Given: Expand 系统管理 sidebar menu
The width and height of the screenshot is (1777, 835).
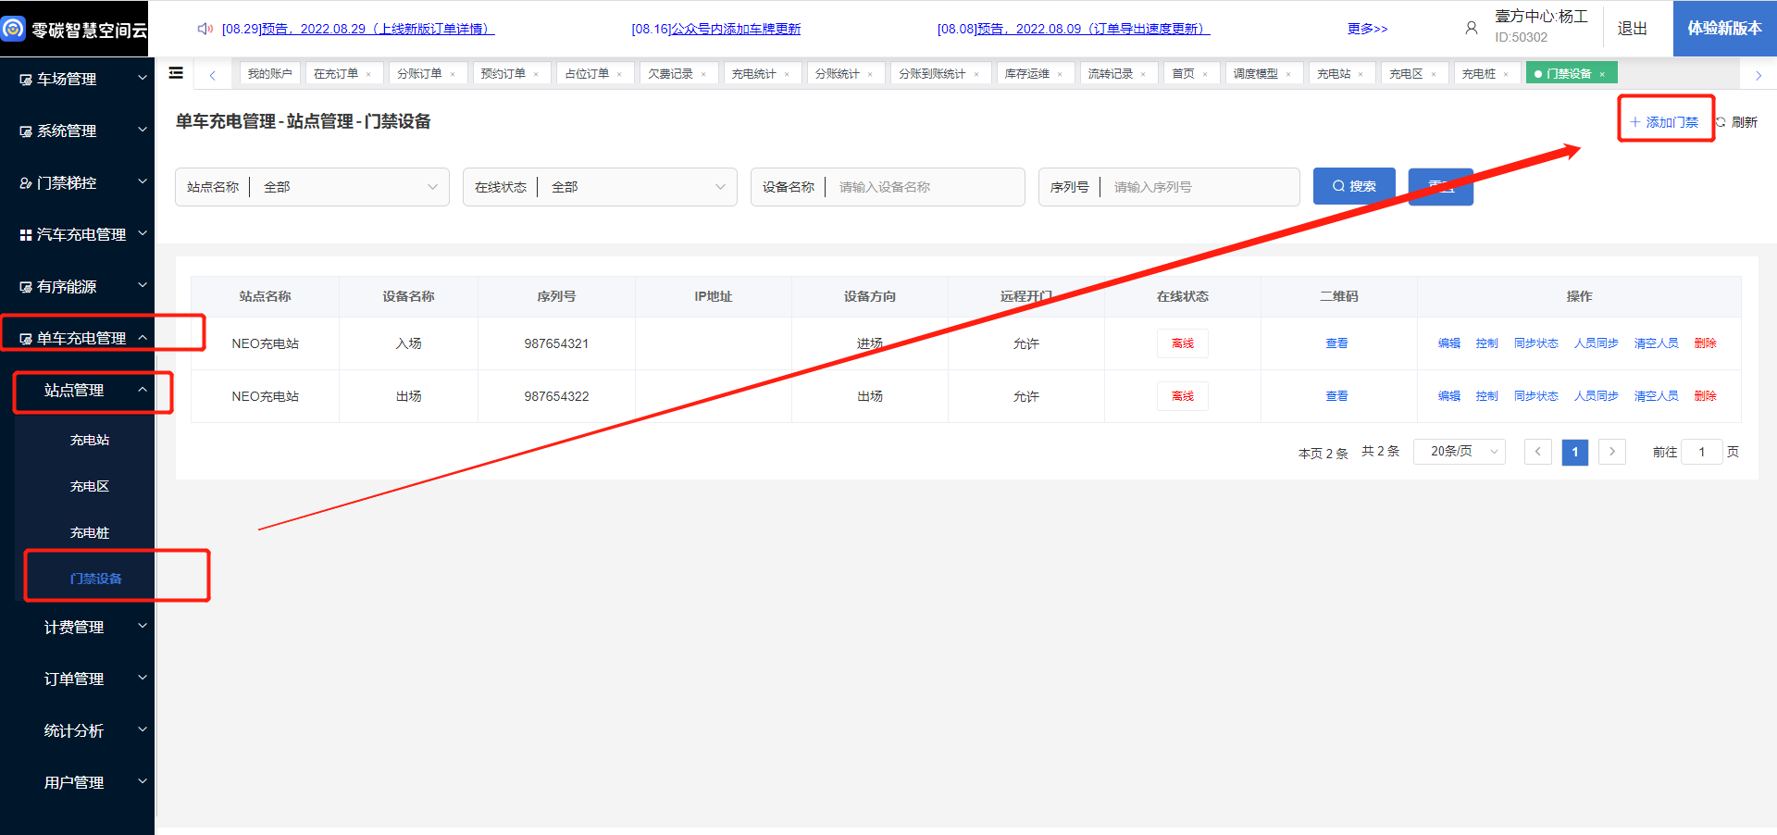Looking at the screenshot, I should click(x=77, y=131).
